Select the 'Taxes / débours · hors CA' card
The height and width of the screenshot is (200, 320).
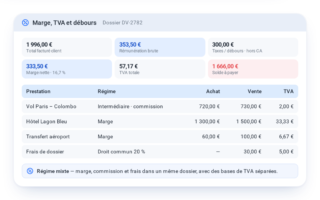coord(253,47)
